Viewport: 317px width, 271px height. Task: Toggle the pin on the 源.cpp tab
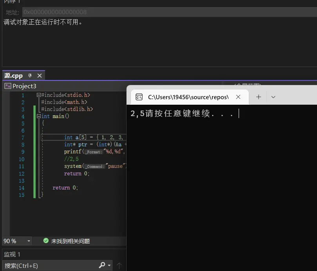30,75
